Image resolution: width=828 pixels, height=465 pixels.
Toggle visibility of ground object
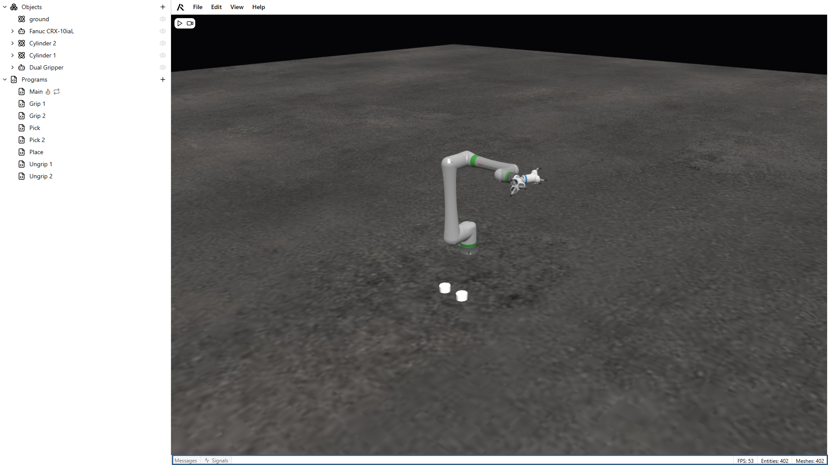(x=163, y=19)
